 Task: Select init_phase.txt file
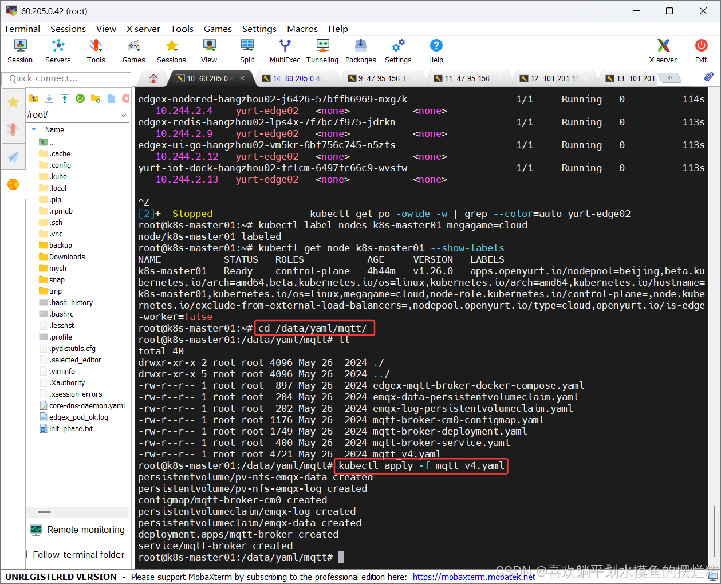click(66, 428)
